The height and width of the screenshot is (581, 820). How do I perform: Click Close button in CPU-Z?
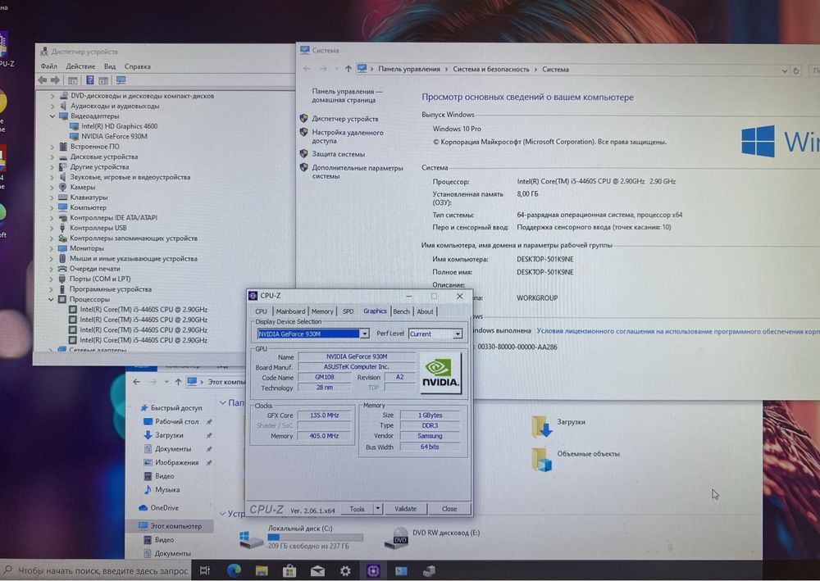point(449,508)
